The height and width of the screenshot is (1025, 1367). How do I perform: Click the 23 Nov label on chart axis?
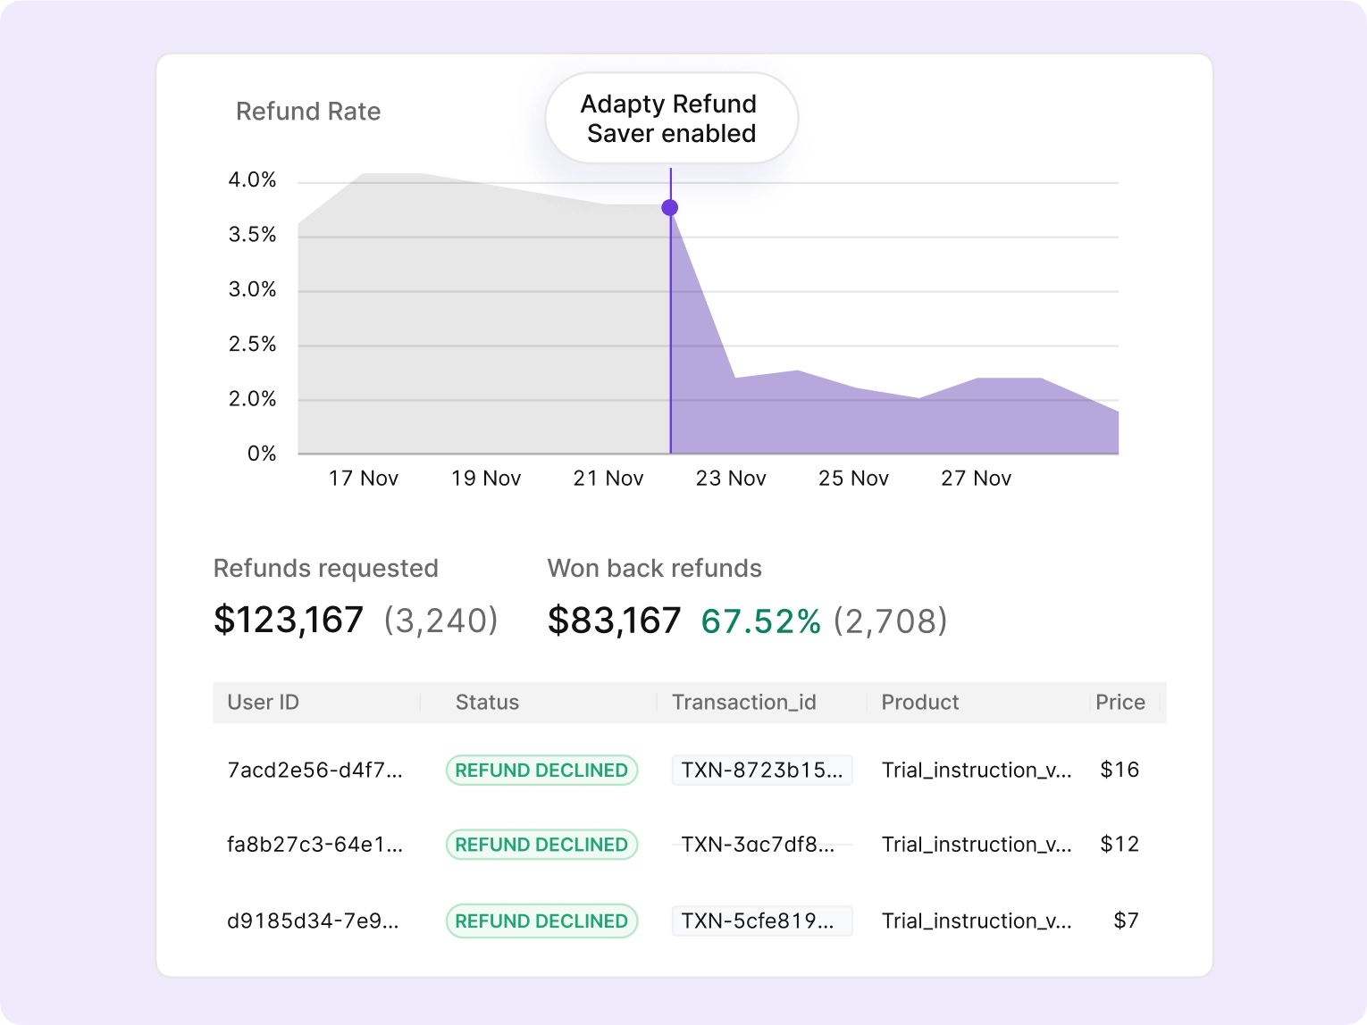tap(731, 479)
